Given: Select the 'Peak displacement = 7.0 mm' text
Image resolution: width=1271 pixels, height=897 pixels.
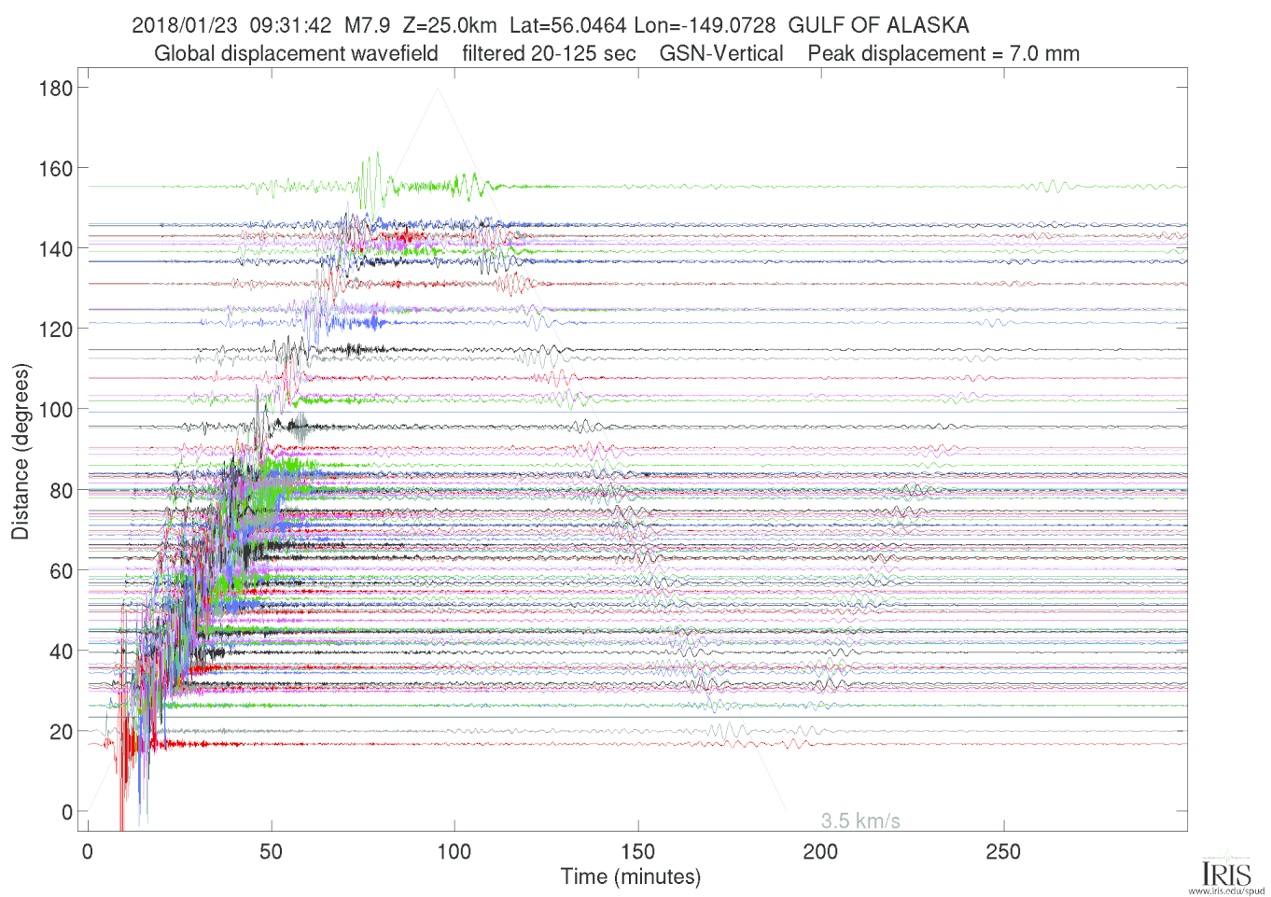Looking at the screenshot, I should (943, 54).
